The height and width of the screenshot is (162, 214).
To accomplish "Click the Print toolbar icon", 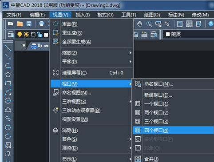I will pos(42,24).
